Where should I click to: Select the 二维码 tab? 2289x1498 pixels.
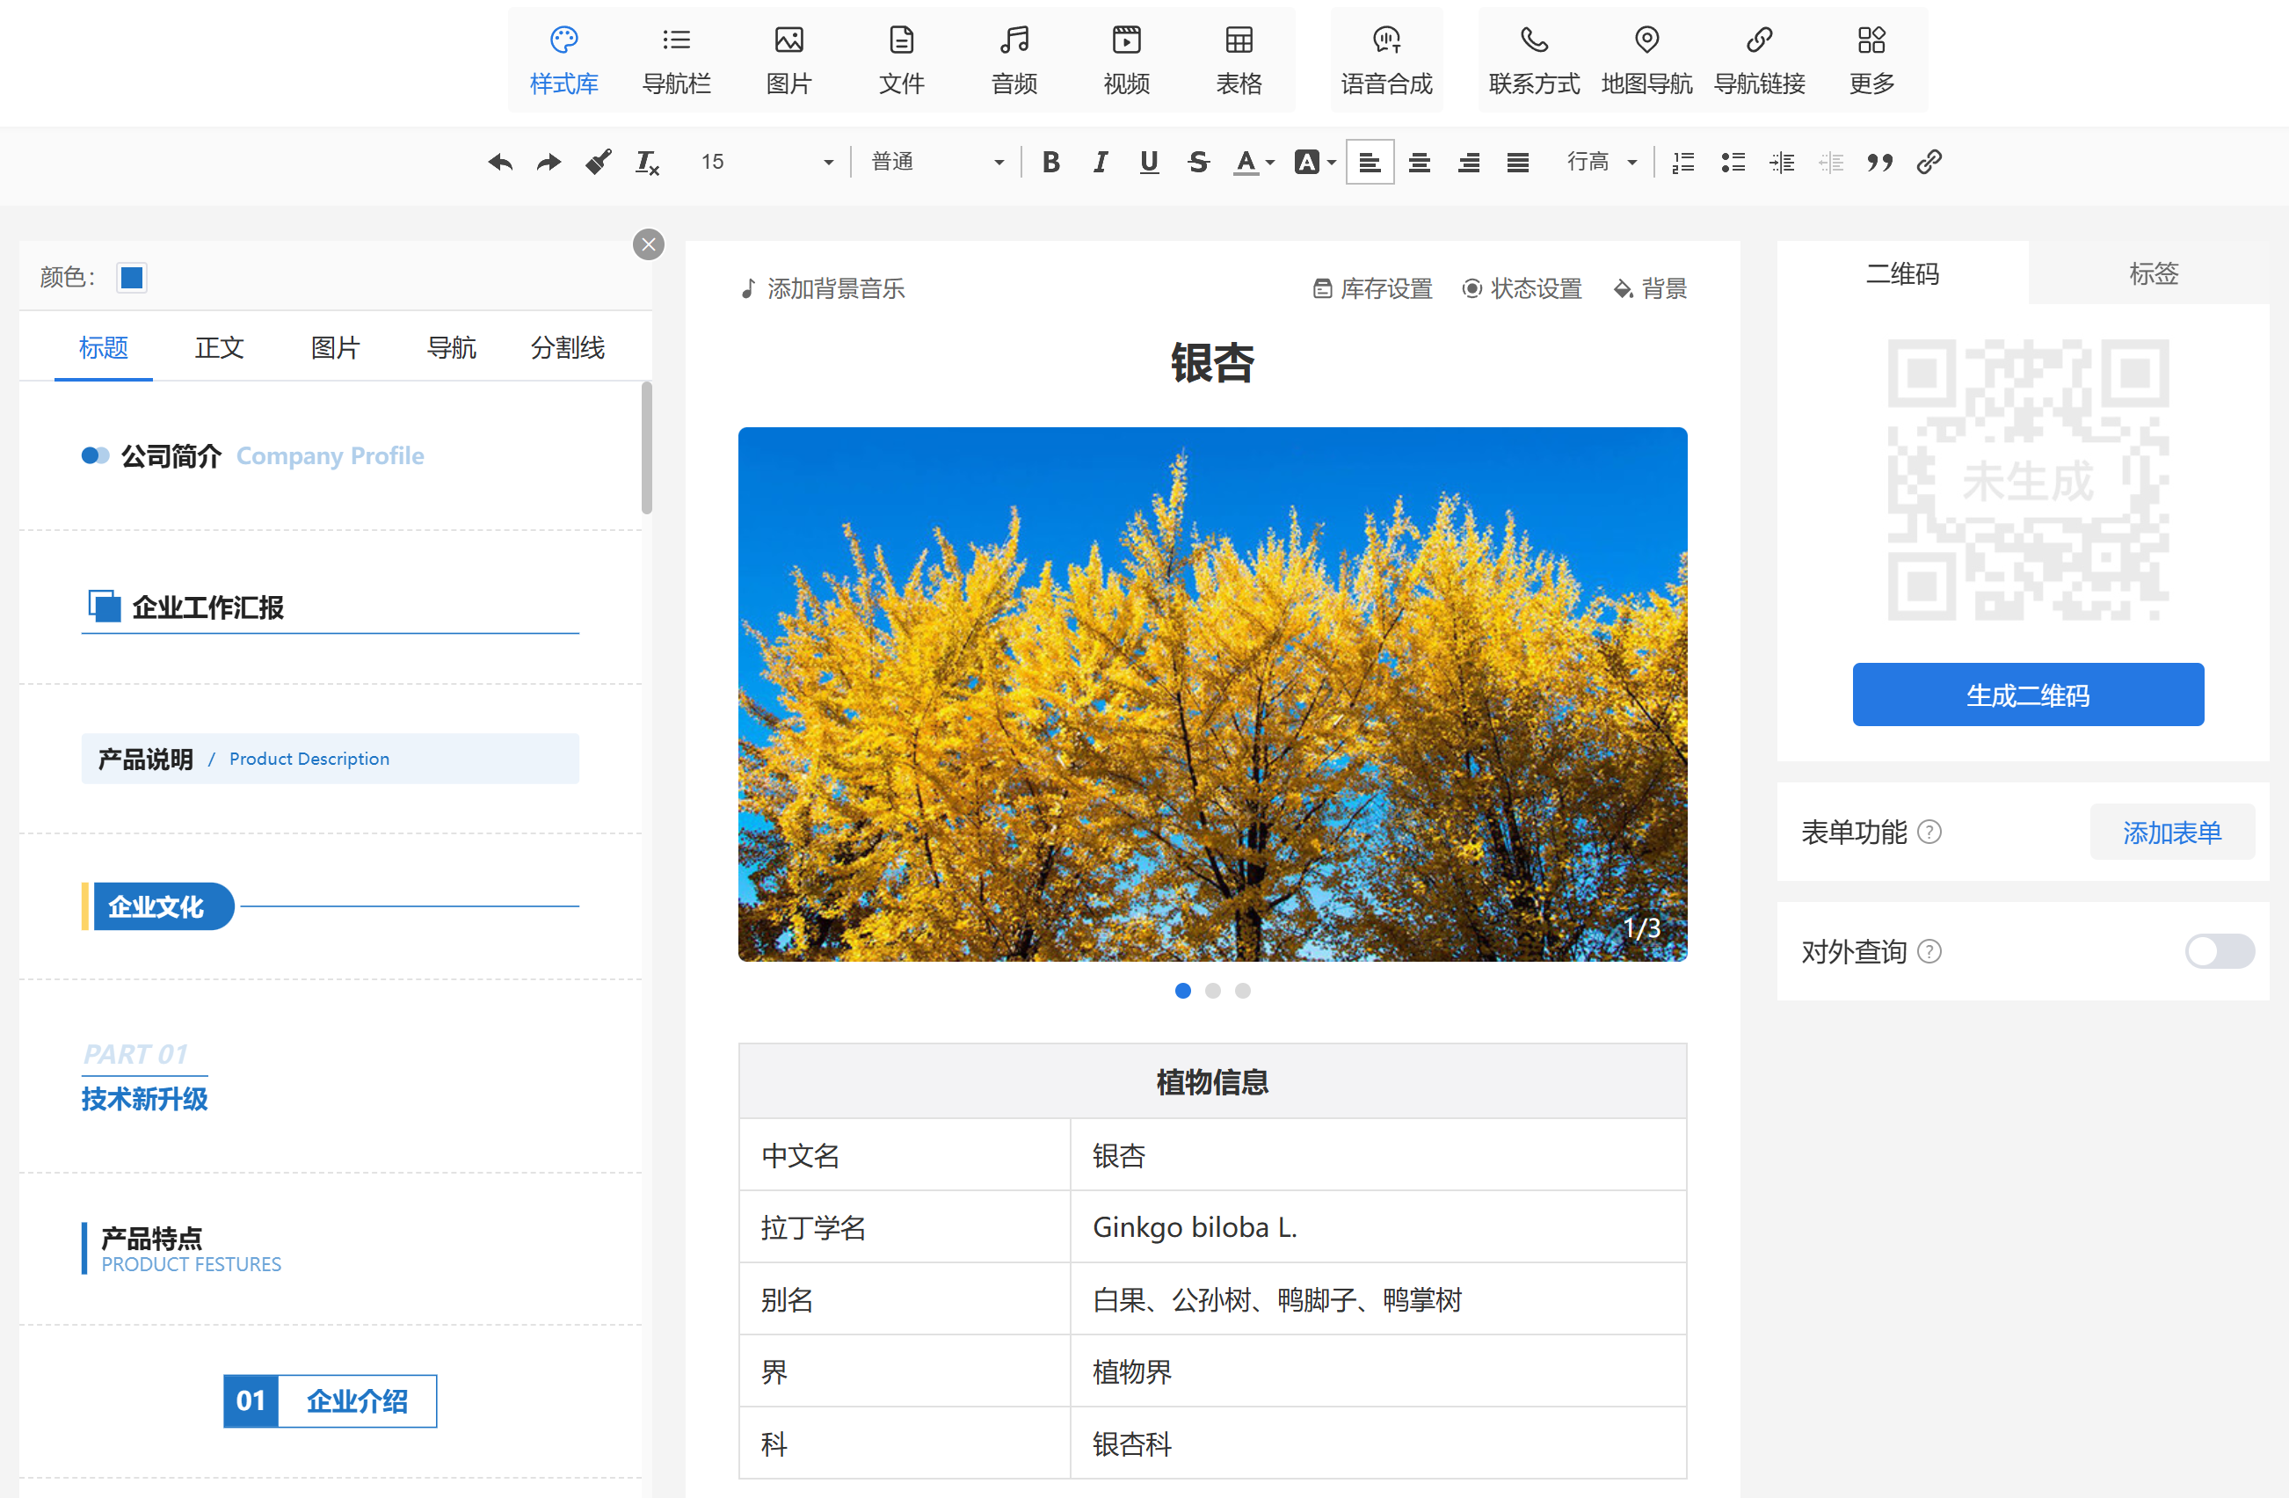coord(1902,273)
